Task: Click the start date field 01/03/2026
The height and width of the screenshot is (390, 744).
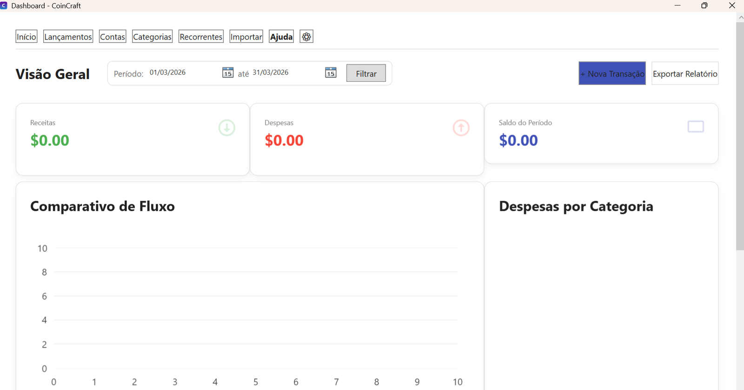Action: click(x=181, y=72)
